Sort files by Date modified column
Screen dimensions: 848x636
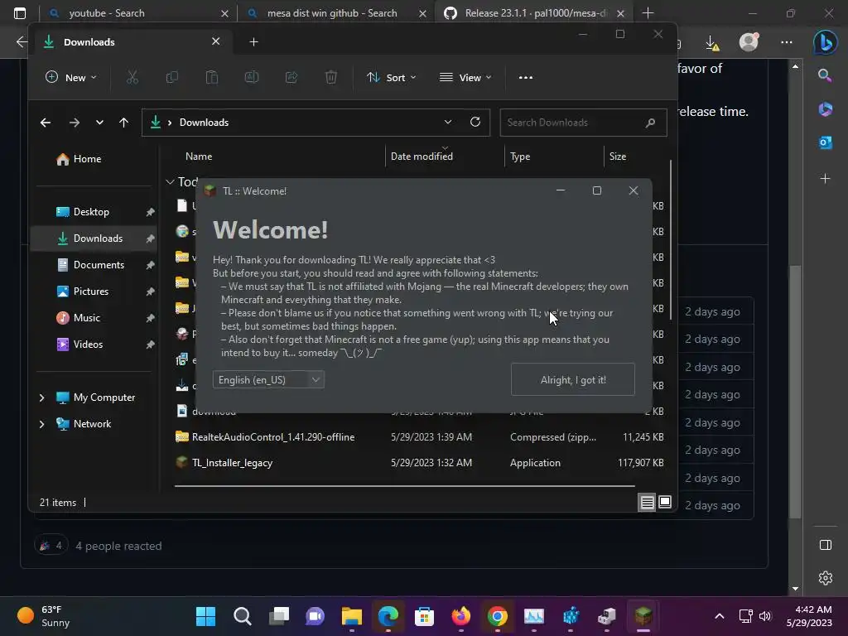pyautogui.click(x=422, y=157)
